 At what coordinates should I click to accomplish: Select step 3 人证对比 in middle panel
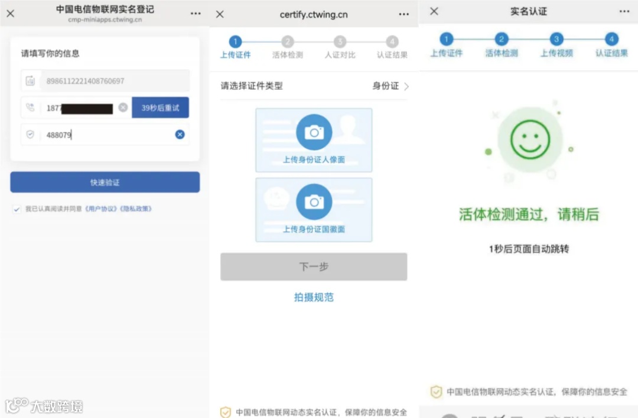[340, 47]
